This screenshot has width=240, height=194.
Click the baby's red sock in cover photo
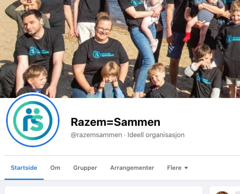coord(187,37)
